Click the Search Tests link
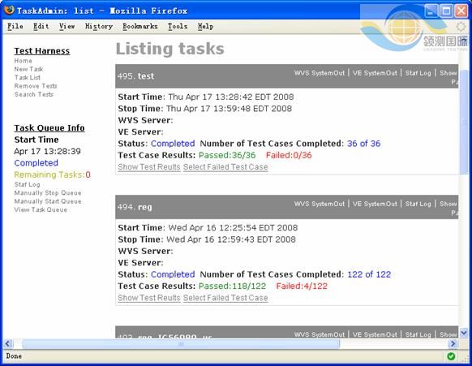This screenshot has height=366, width=472. 34,94
